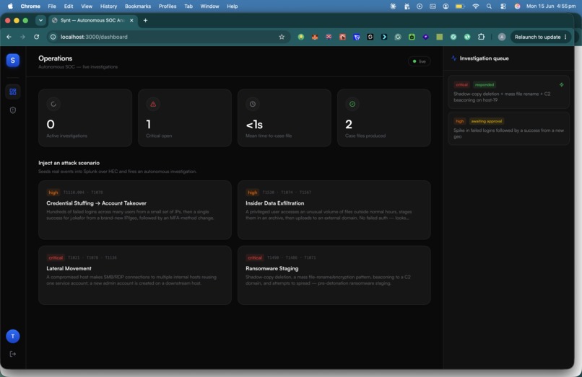Open the Wi-Fi menu bar icon
Viewport: 582px width, 377px height.
tap(475, 6)
